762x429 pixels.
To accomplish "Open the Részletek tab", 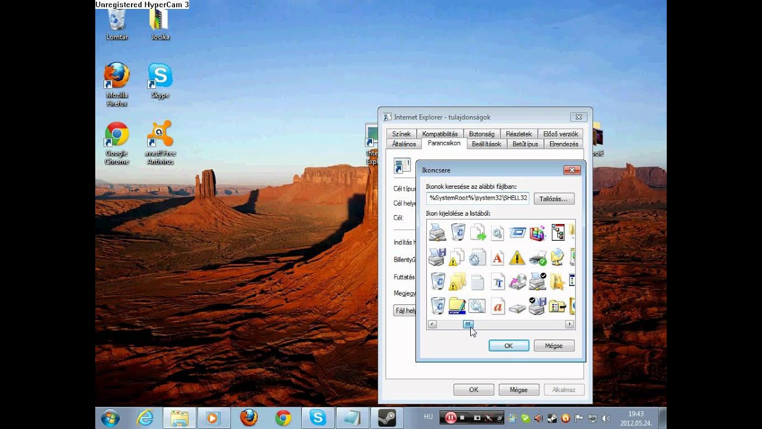I will coord(519,134).
